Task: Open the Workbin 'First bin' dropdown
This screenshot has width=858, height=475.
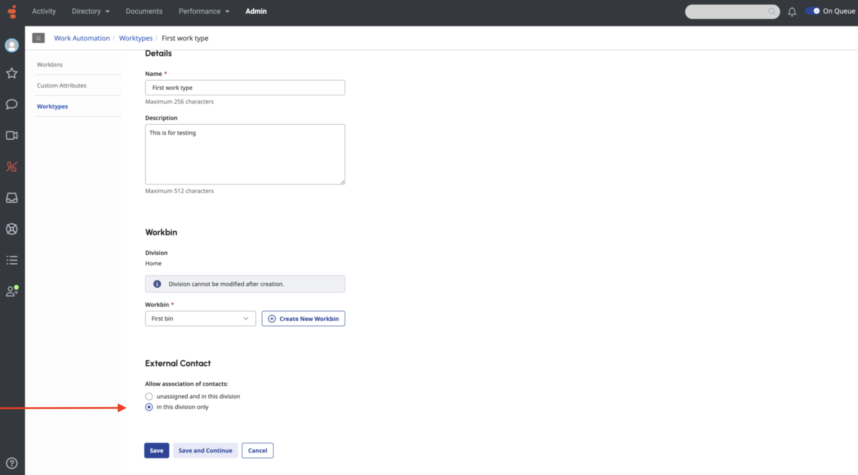Action: [x=200, y=318]
